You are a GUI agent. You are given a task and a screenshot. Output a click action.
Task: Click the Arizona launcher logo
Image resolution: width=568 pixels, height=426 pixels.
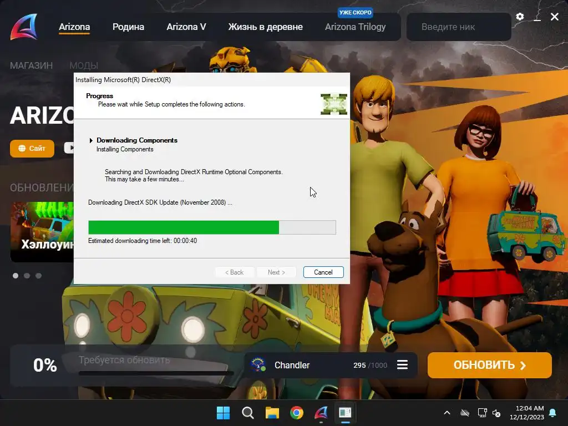(24, 27)
